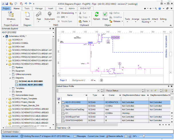Click Session defaults in the status bar
Image resolution: width=174 pixels, height=140 pixels.
point(115,136)
